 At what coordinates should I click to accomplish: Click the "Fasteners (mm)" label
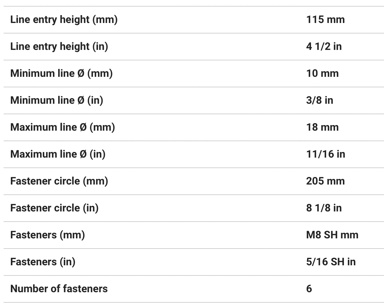tap(48, 235)
